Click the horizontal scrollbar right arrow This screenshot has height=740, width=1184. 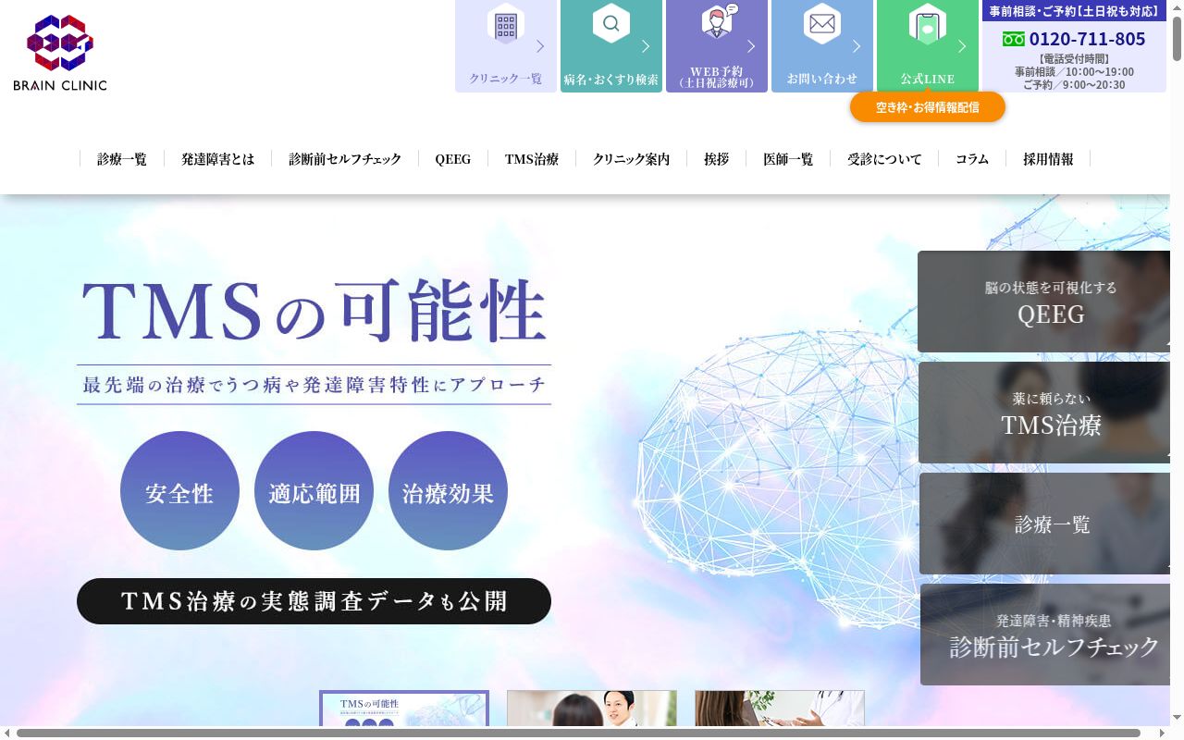pos(1163,733)
